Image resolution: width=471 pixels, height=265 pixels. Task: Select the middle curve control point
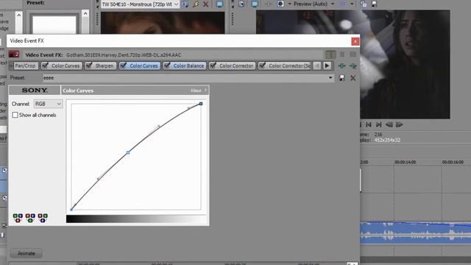coord(128,152)
